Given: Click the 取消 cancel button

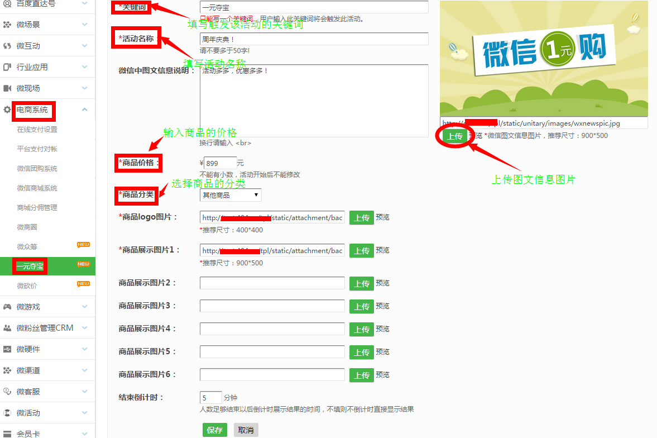Looking at the screenshot, I should 246,430.
